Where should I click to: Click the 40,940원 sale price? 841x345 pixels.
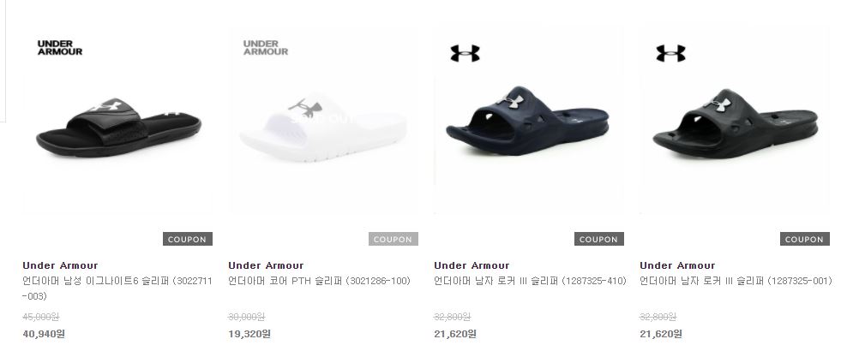coord(44,334)
